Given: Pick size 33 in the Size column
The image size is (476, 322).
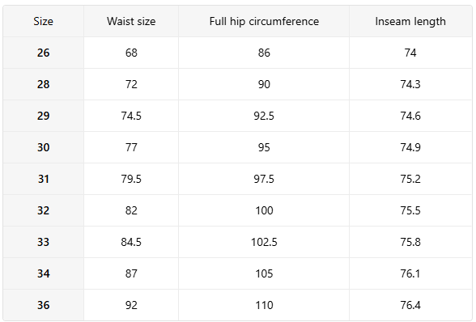Looking at the screenshot, I should pos(44,242).
